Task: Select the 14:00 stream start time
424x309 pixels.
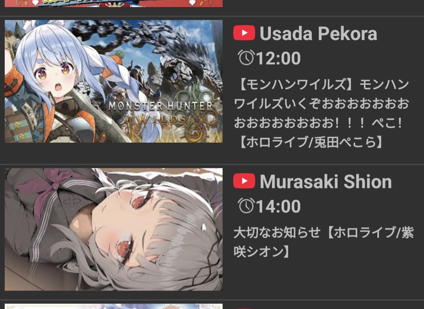Action: click(x=278, y=206)
